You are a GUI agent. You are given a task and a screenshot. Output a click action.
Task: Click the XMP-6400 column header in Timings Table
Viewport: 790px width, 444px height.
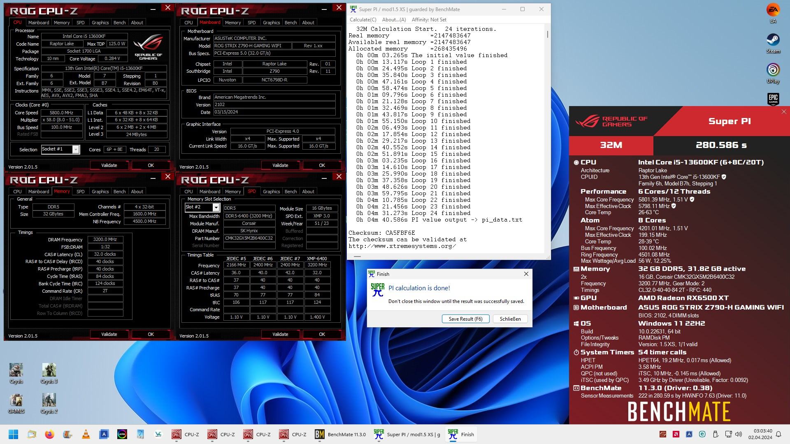click(x=317, y=259)
